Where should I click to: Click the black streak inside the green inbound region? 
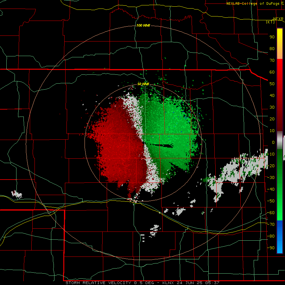162,145
